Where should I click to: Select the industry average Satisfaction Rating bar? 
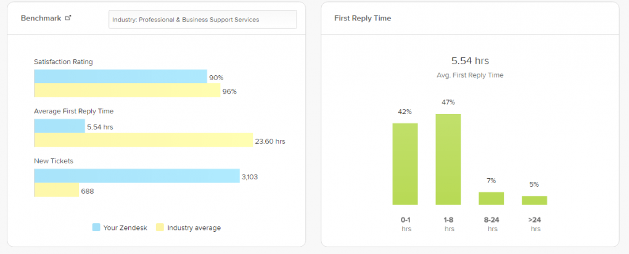coord(127,91)
